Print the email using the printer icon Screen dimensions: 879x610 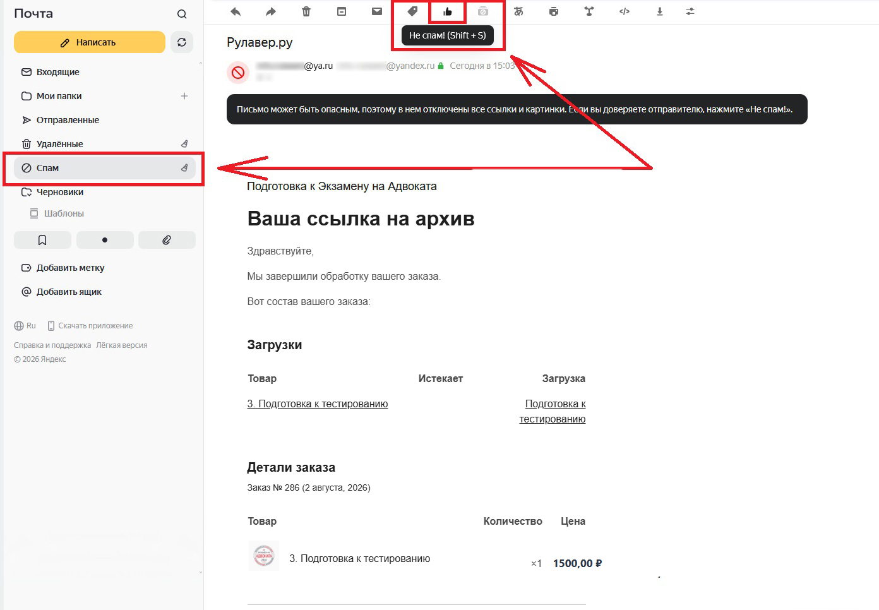coord(554,11)
